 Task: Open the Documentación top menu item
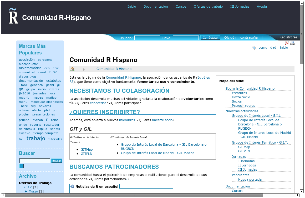156,7
